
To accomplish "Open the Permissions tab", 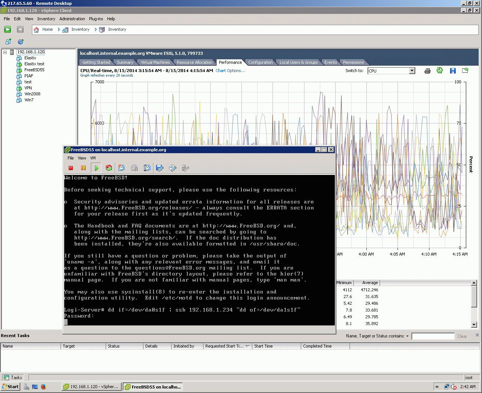I will pyautogui.click(x=354, y=62).
